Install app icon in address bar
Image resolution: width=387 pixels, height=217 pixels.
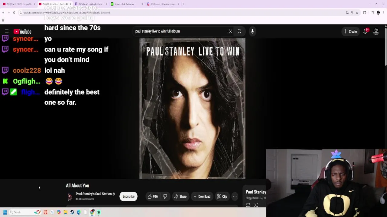pyautogui.click(x=347, y=13)
